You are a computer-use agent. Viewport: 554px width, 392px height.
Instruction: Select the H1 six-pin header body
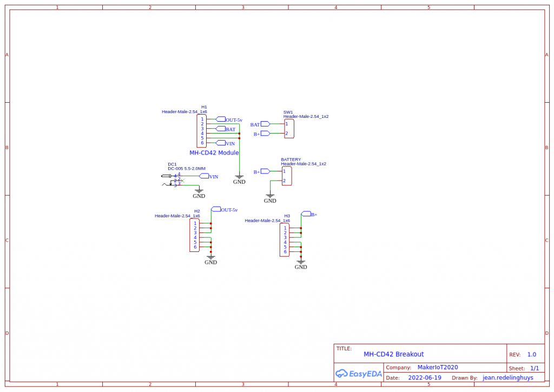201,131
